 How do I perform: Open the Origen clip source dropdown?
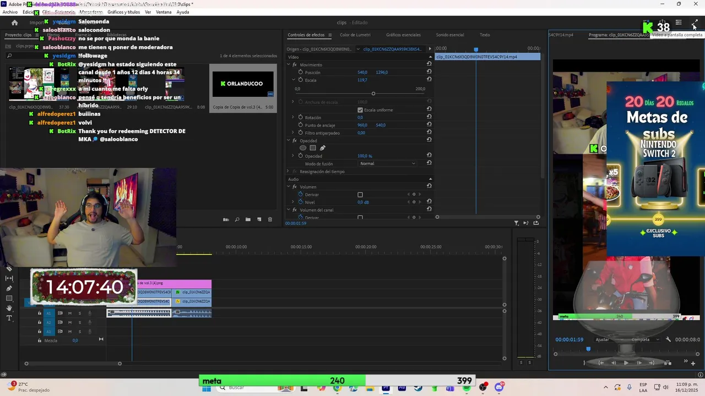tap(358, 49)
